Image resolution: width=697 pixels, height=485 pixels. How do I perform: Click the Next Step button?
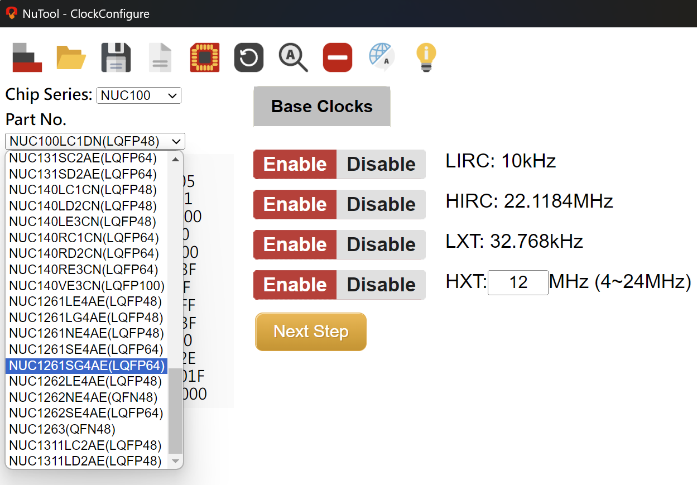[311, 332]
